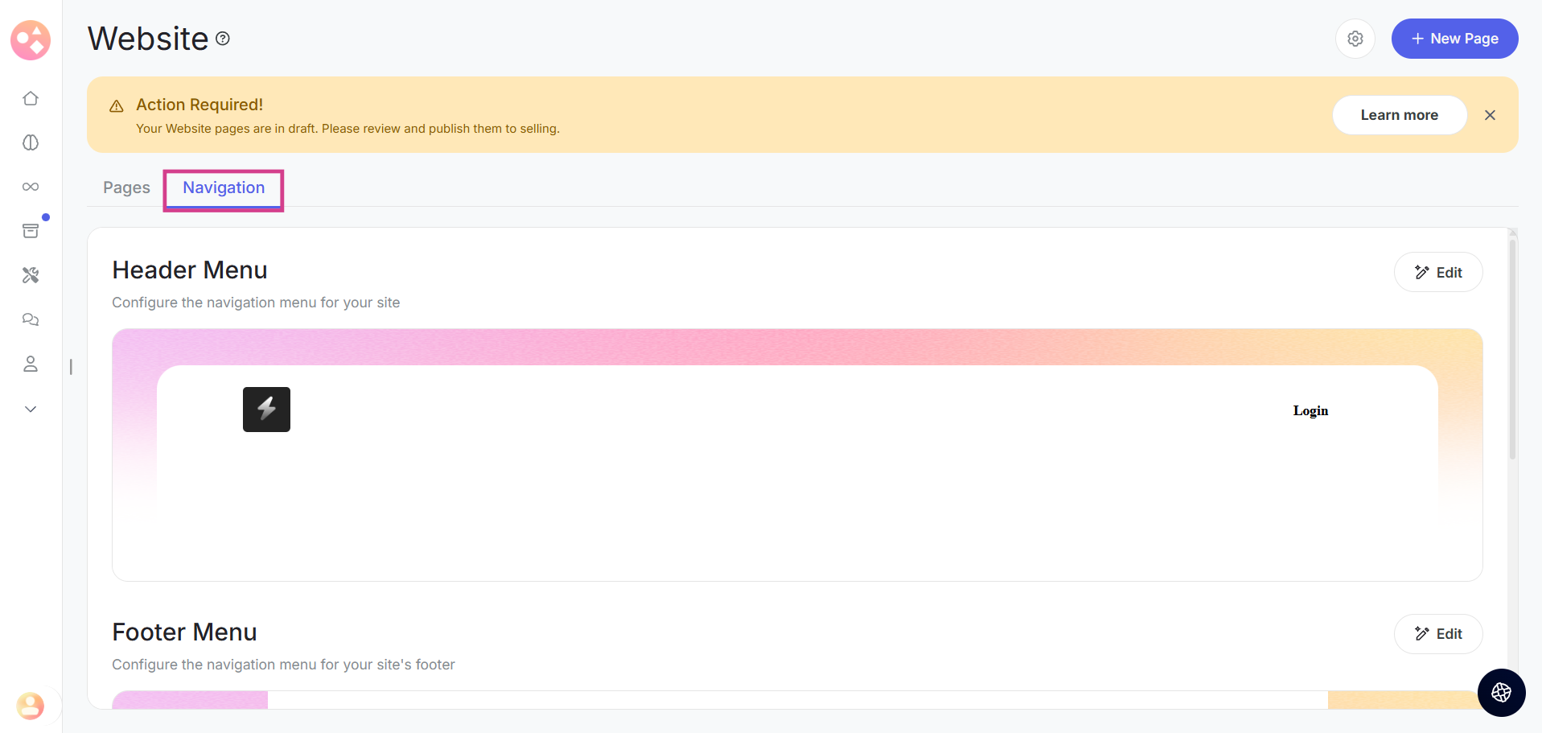This screenshot has width=1542, height=733.
Task: Open the round support widget icon
Action: (1501, 692)
